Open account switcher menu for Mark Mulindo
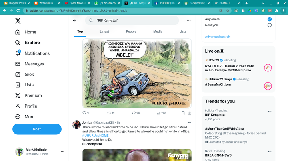 pyautogui.click(x=62, y=152)
